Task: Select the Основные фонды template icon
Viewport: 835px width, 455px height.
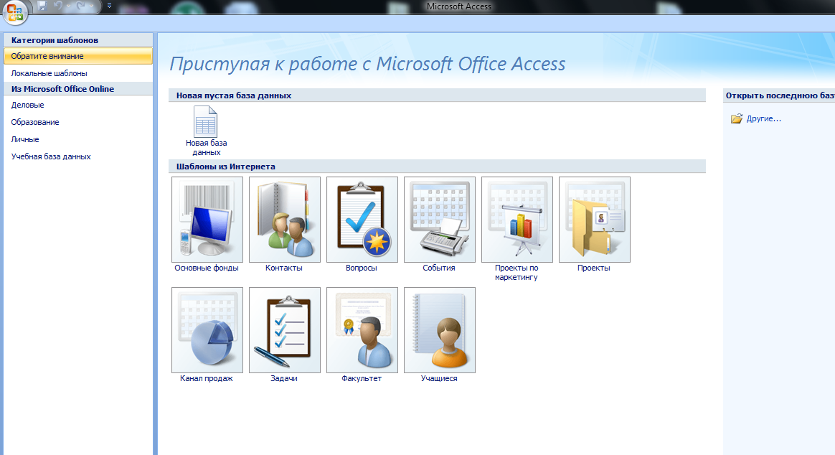Action: pos(207,220)
